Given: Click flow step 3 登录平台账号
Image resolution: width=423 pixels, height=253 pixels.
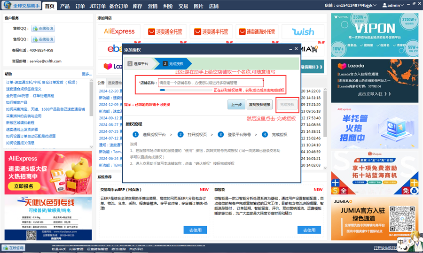Looking at the screenshot, I should pyautogui.click(x=235, y=134).
